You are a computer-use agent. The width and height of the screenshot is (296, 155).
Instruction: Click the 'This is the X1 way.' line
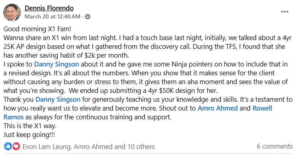tap(30, 126)
